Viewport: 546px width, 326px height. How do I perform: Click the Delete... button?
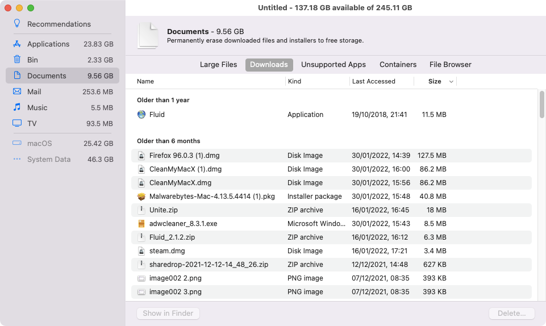pyautogui.click(x=511, y=313)
